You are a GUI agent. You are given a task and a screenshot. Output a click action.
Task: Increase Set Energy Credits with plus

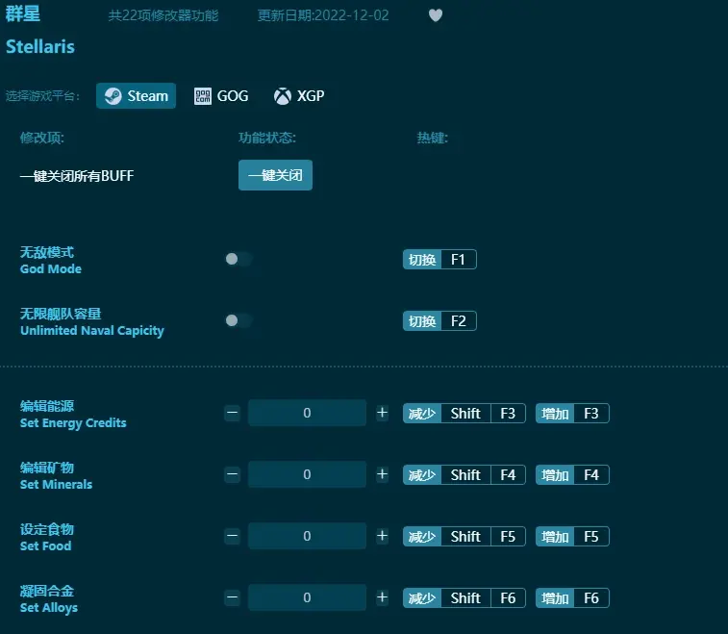382,413
